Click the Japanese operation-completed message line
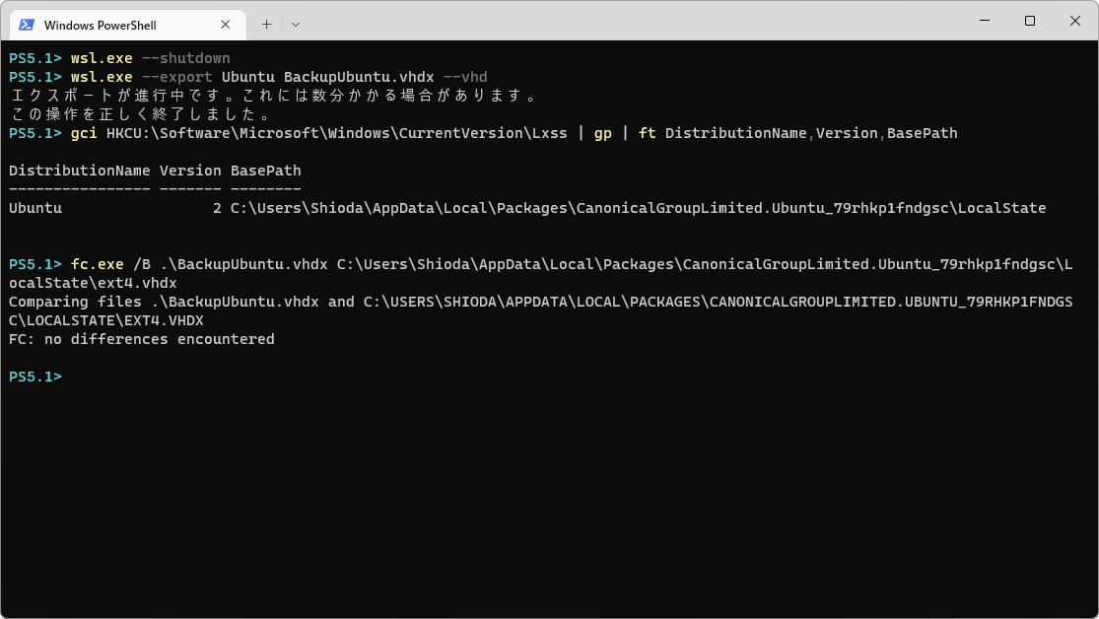1099x619 pixels. point(141,114)
